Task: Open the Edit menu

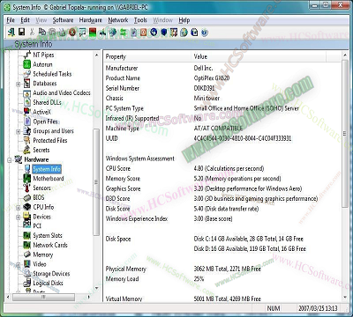Action: (x=25, y=20)
